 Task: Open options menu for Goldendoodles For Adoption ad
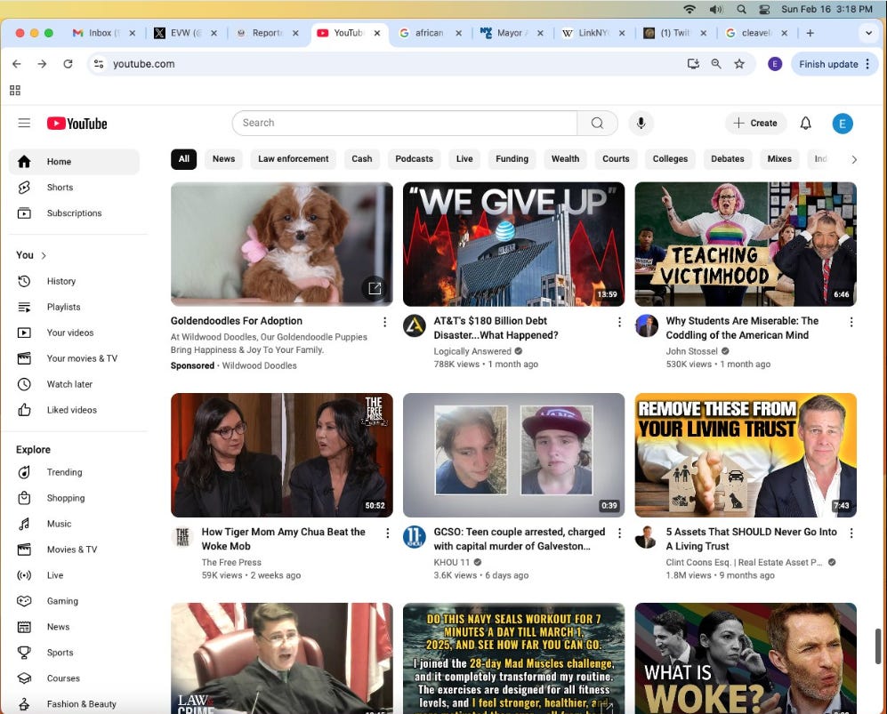click(x=384, y=322)
